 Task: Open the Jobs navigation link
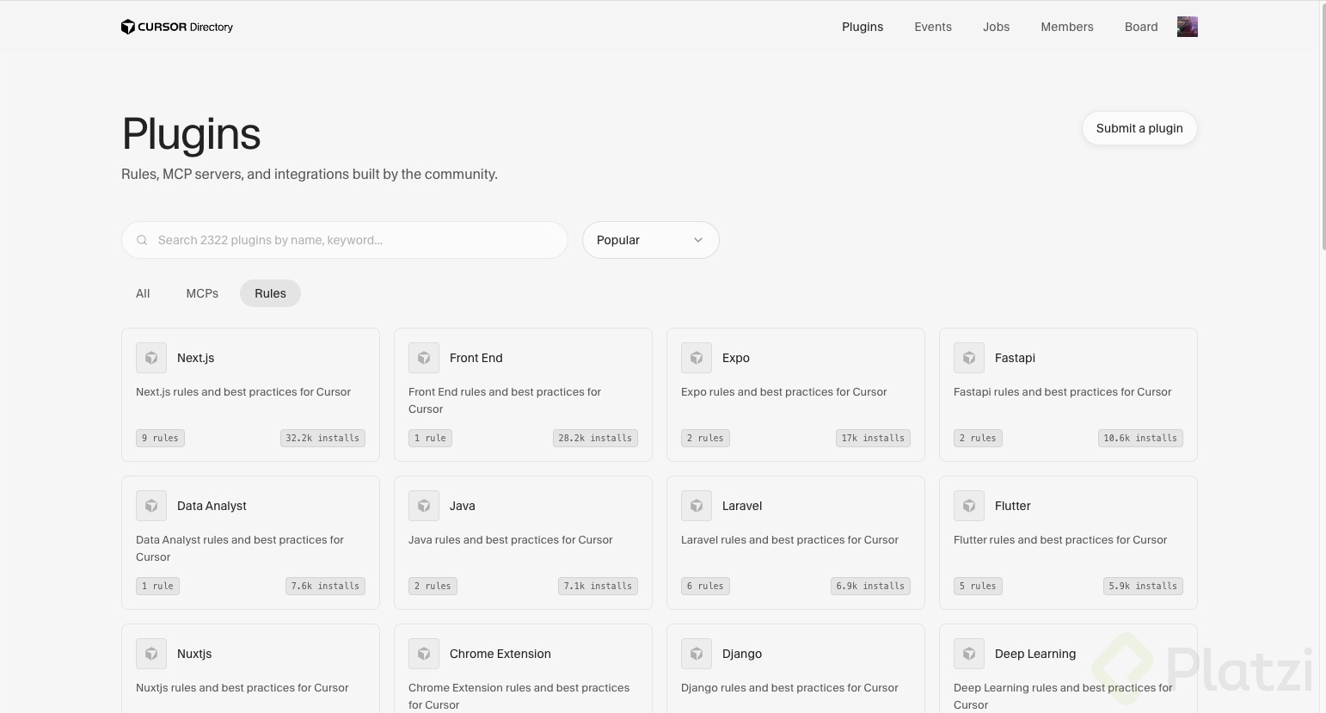click(996, 27)
